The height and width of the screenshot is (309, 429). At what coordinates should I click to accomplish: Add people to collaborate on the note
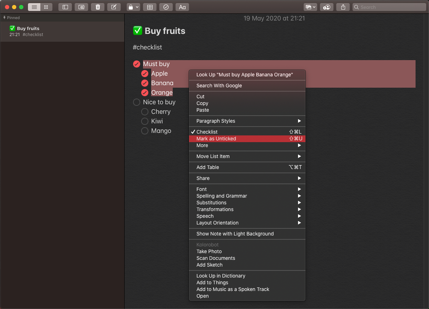point(326,7)
